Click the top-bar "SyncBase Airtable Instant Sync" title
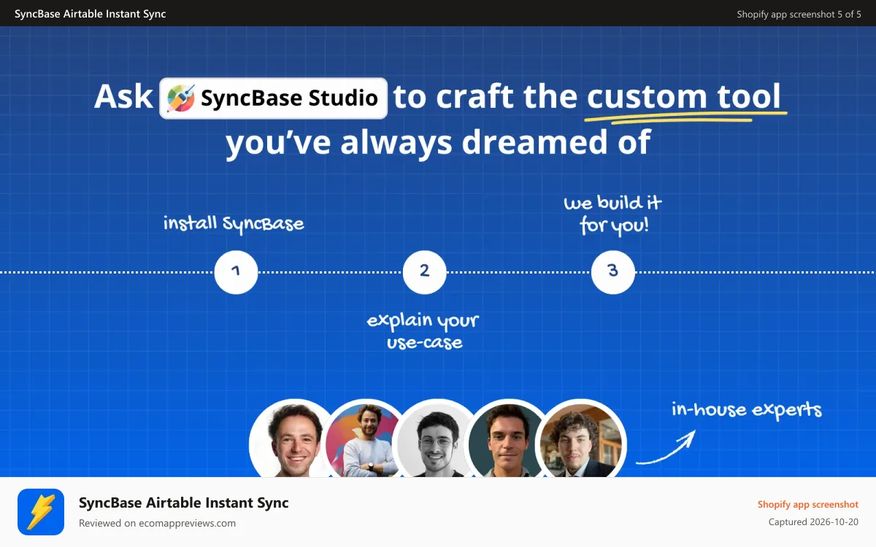 click(x=91, y=14)
